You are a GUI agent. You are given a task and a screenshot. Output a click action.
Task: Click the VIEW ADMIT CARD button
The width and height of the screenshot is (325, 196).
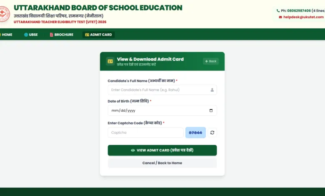click(162, 151)
